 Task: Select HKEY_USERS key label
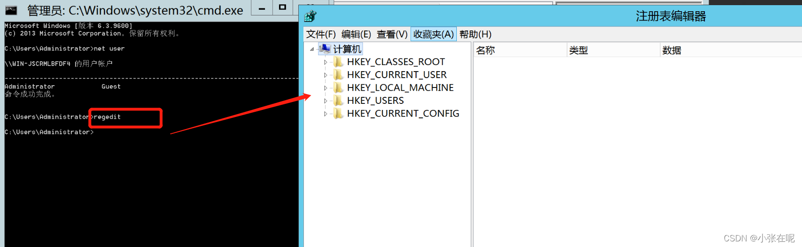(x=375, y=101)
